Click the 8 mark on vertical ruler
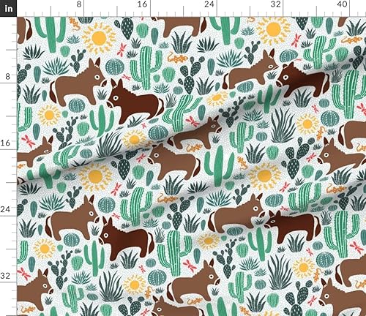The image size is (366, 316). [x=8, y=77]
